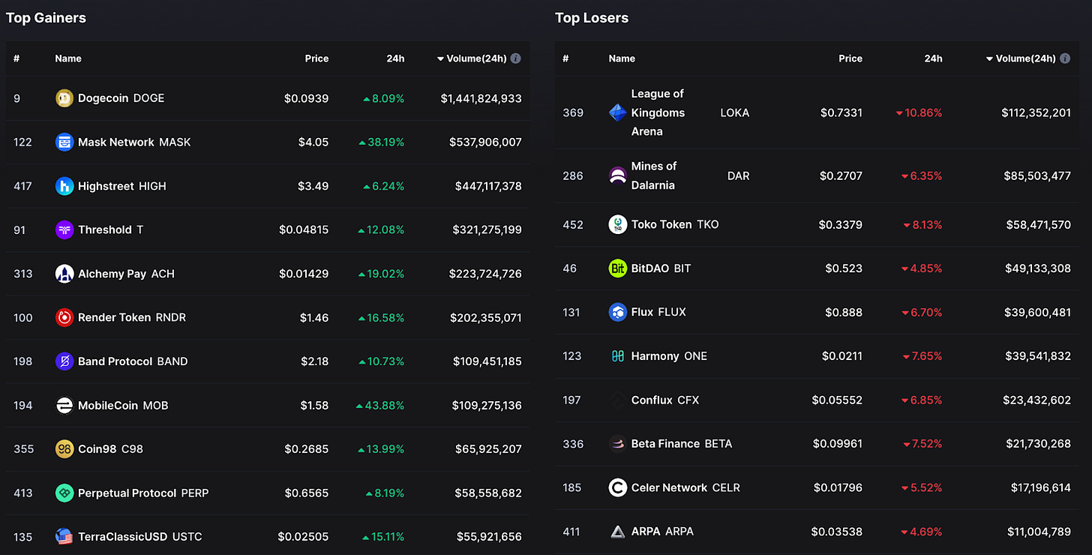Viewport: 1092px width, 555px height.
Task: Click MobileCoin 43.88% gain value
Action: pos(380,406)
